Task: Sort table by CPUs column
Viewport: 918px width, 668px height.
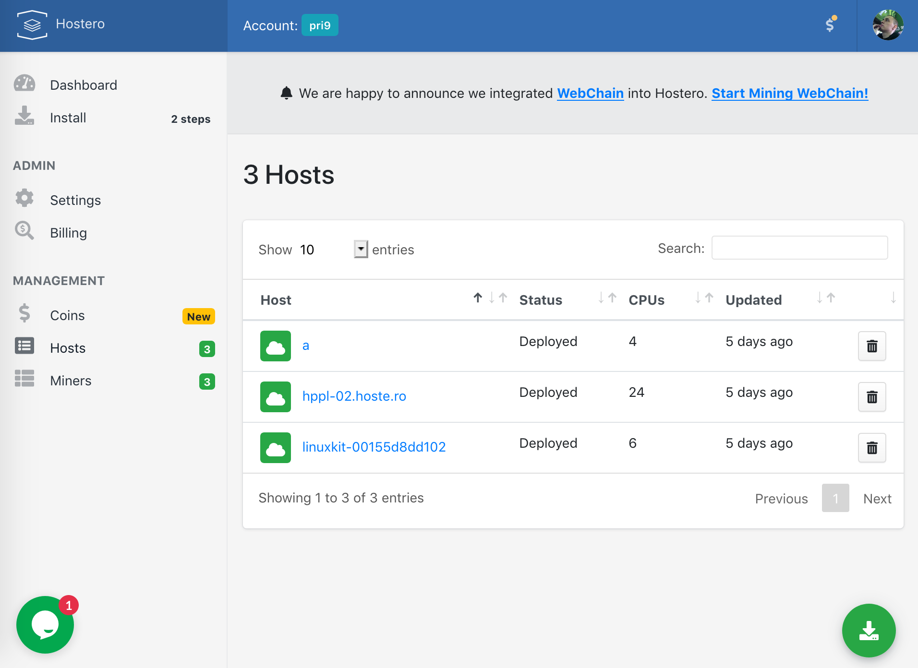Action: pos(646,300)
